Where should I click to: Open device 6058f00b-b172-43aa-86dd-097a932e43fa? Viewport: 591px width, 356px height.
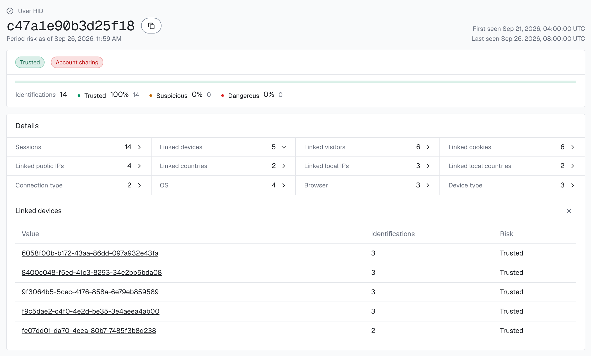[x=90, y=253]
